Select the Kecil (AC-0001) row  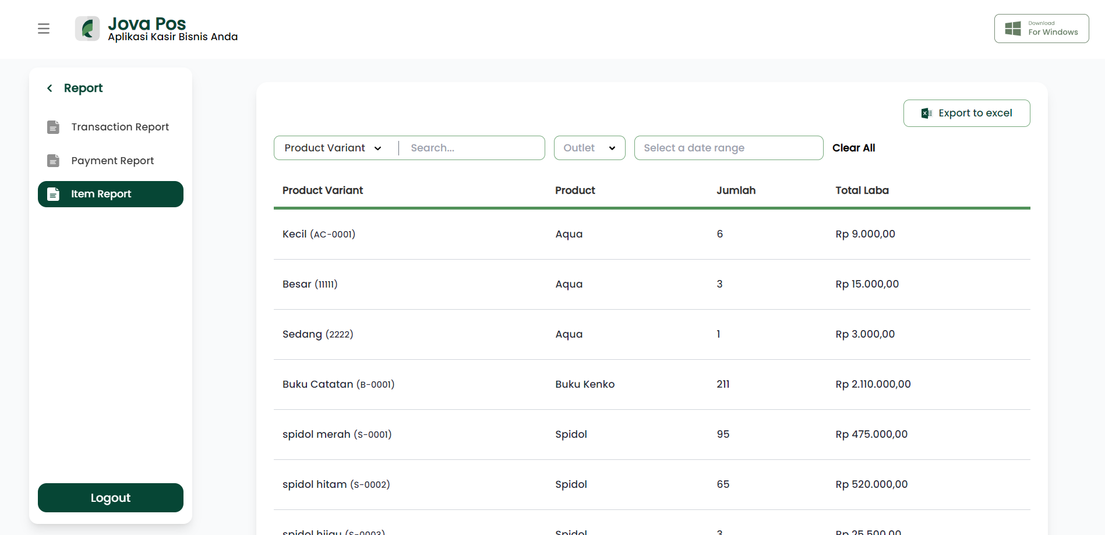[652, 234]
